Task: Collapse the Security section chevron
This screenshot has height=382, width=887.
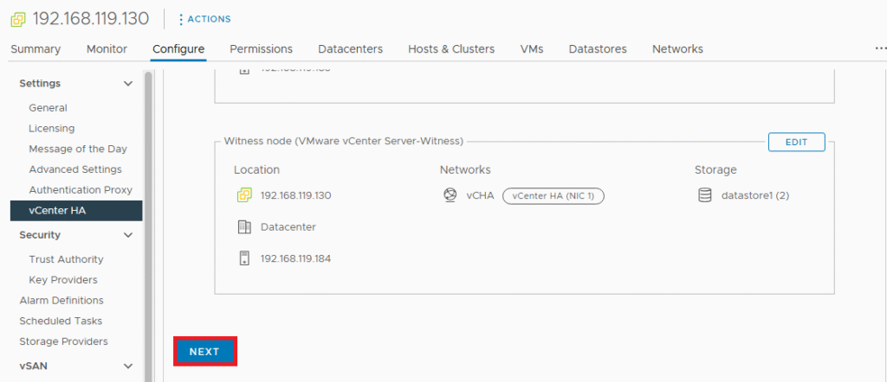Action: (128, 235)
